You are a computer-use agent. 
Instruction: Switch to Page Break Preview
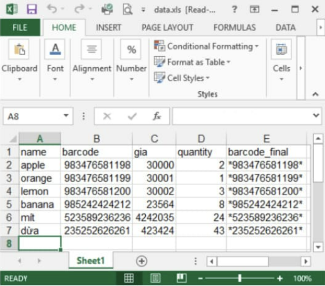[x=182, y=278]
